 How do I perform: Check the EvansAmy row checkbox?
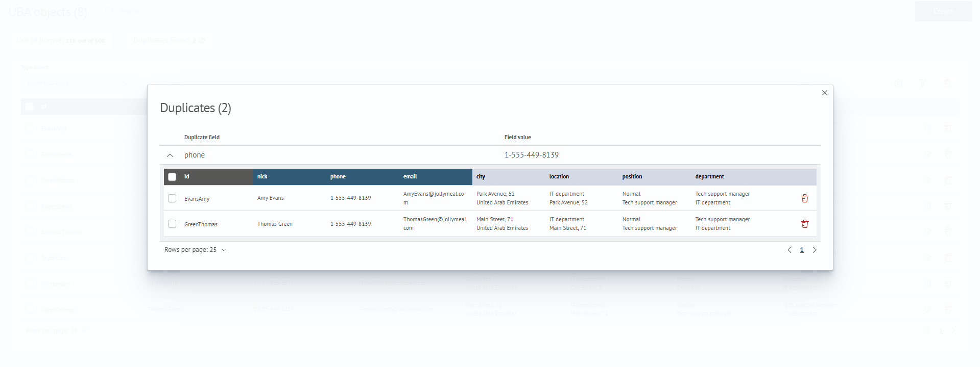[x=172, y=198]
